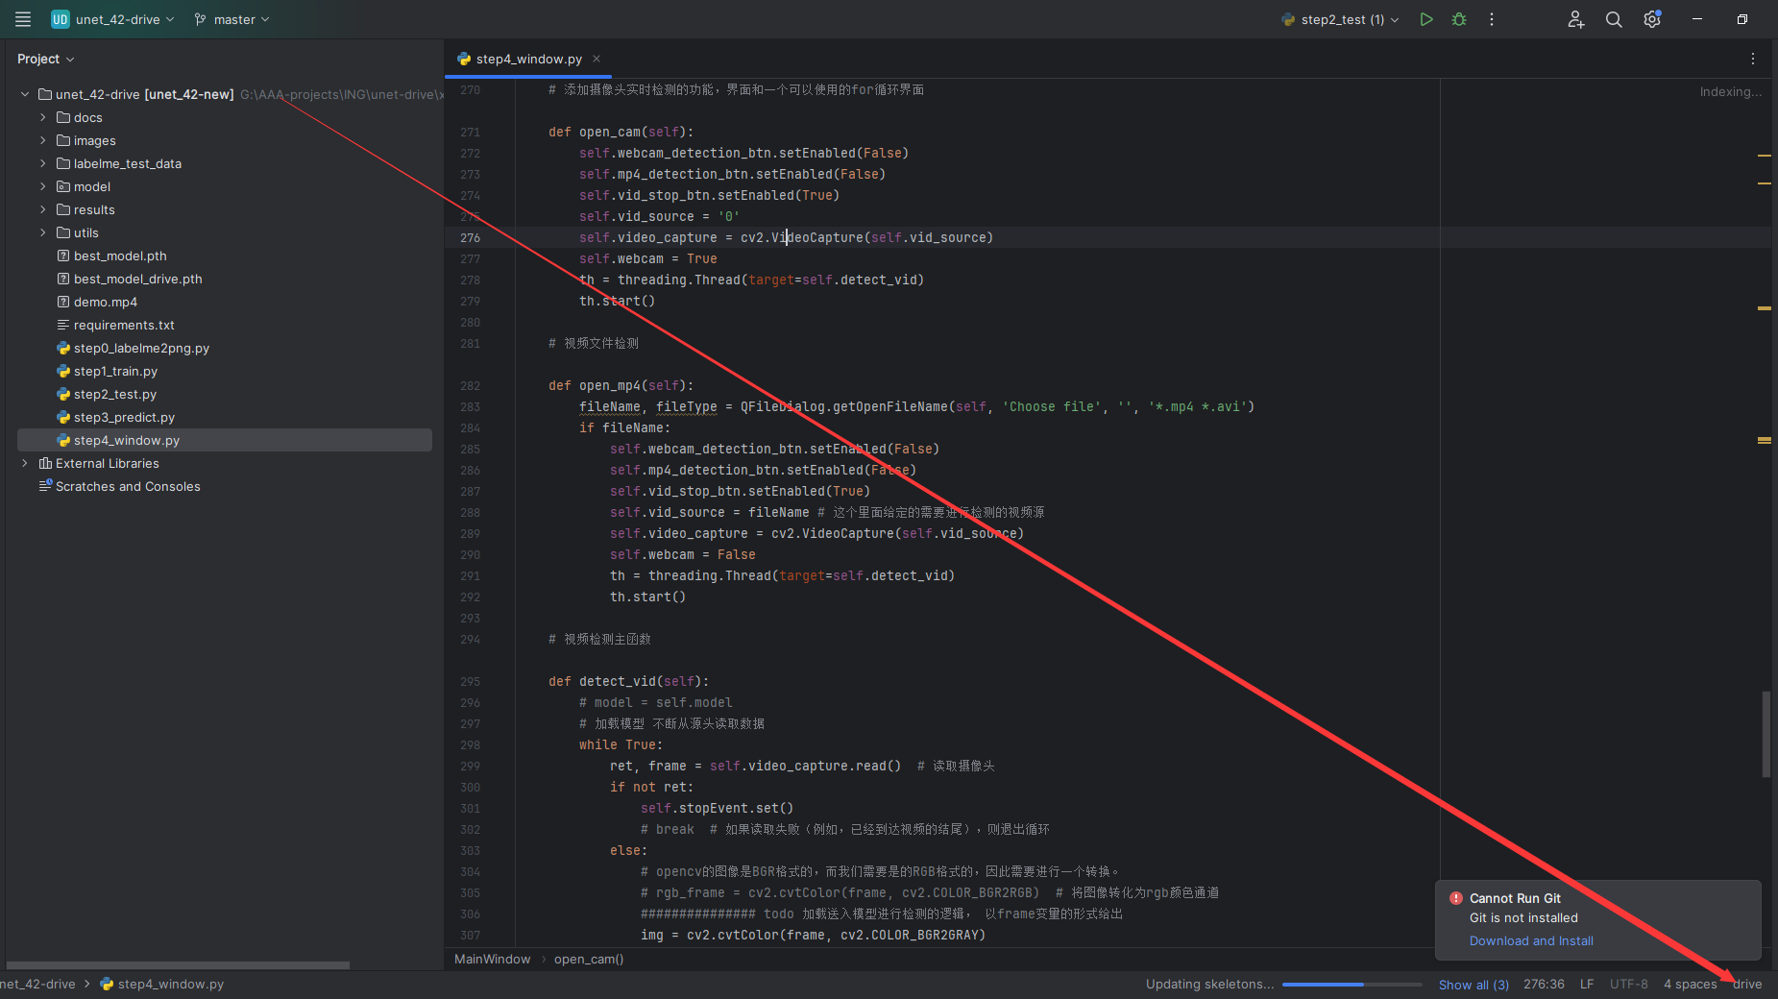Open more run actions menu

(x=1492, y=19)
